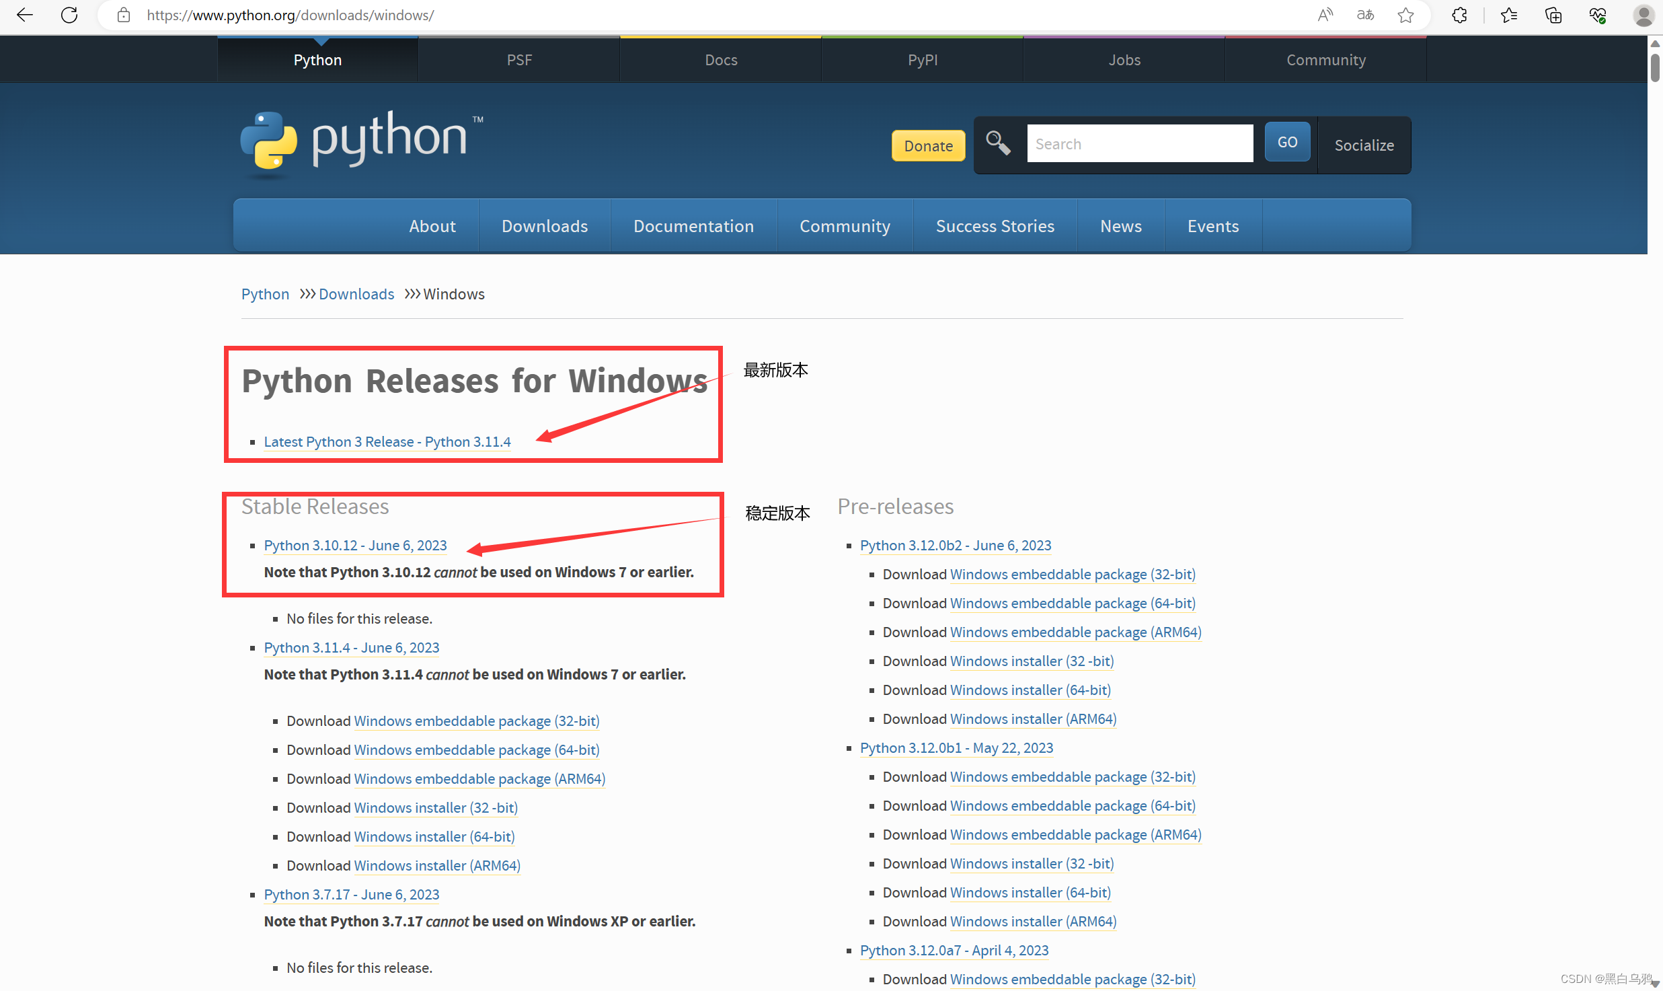1663x991 pixels.
Task: Click the browser back arrow
Action: tap(25, 15)
